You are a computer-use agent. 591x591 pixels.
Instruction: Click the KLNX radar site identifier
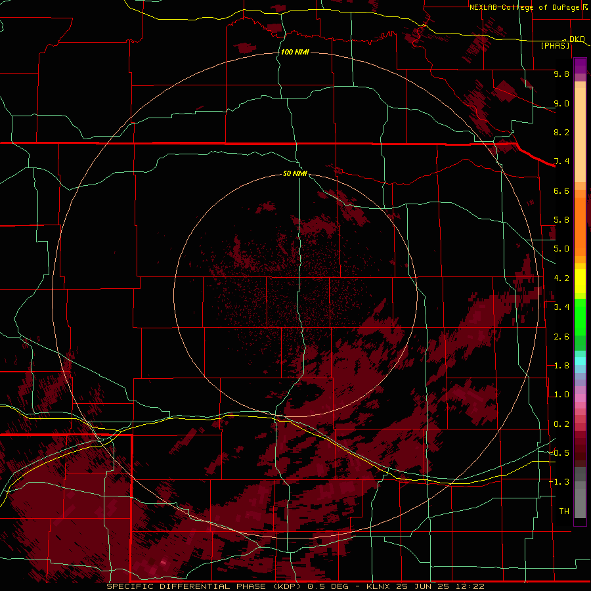380,586
